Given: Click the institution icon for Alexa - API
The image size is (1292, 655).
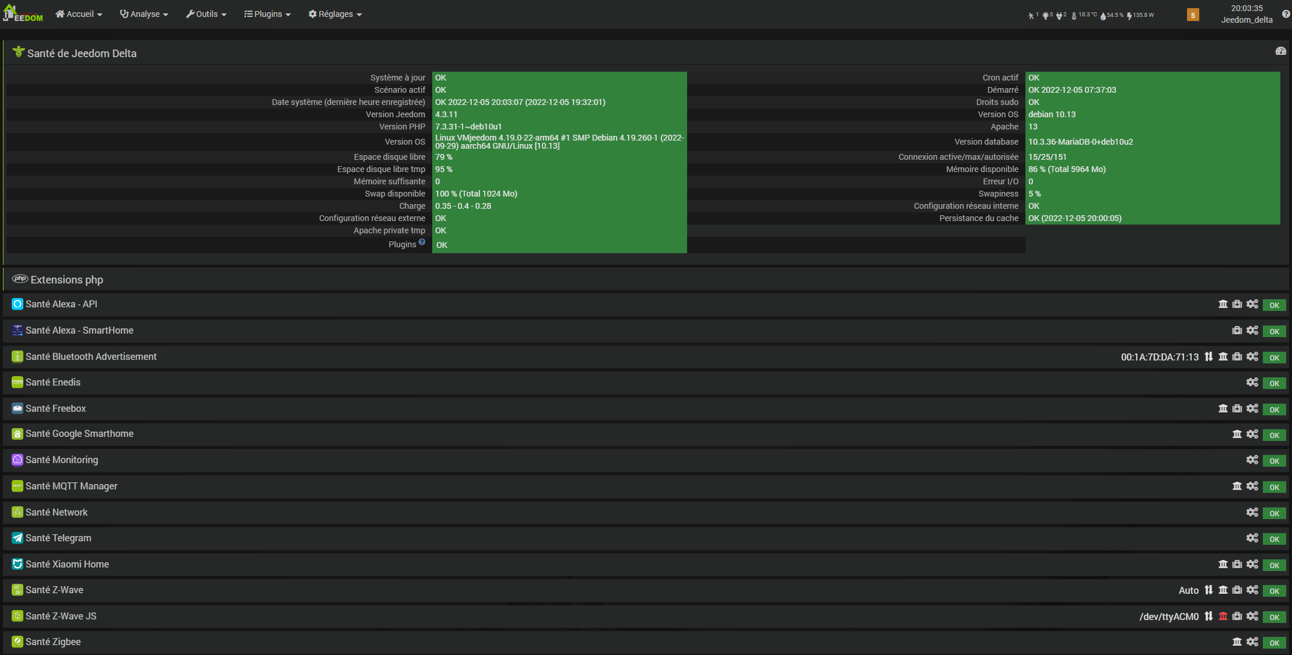Looking at the screenshot, I should 1223,304.
